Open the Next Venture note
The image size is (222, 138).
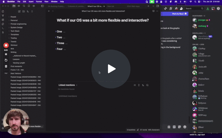[16, 73]
